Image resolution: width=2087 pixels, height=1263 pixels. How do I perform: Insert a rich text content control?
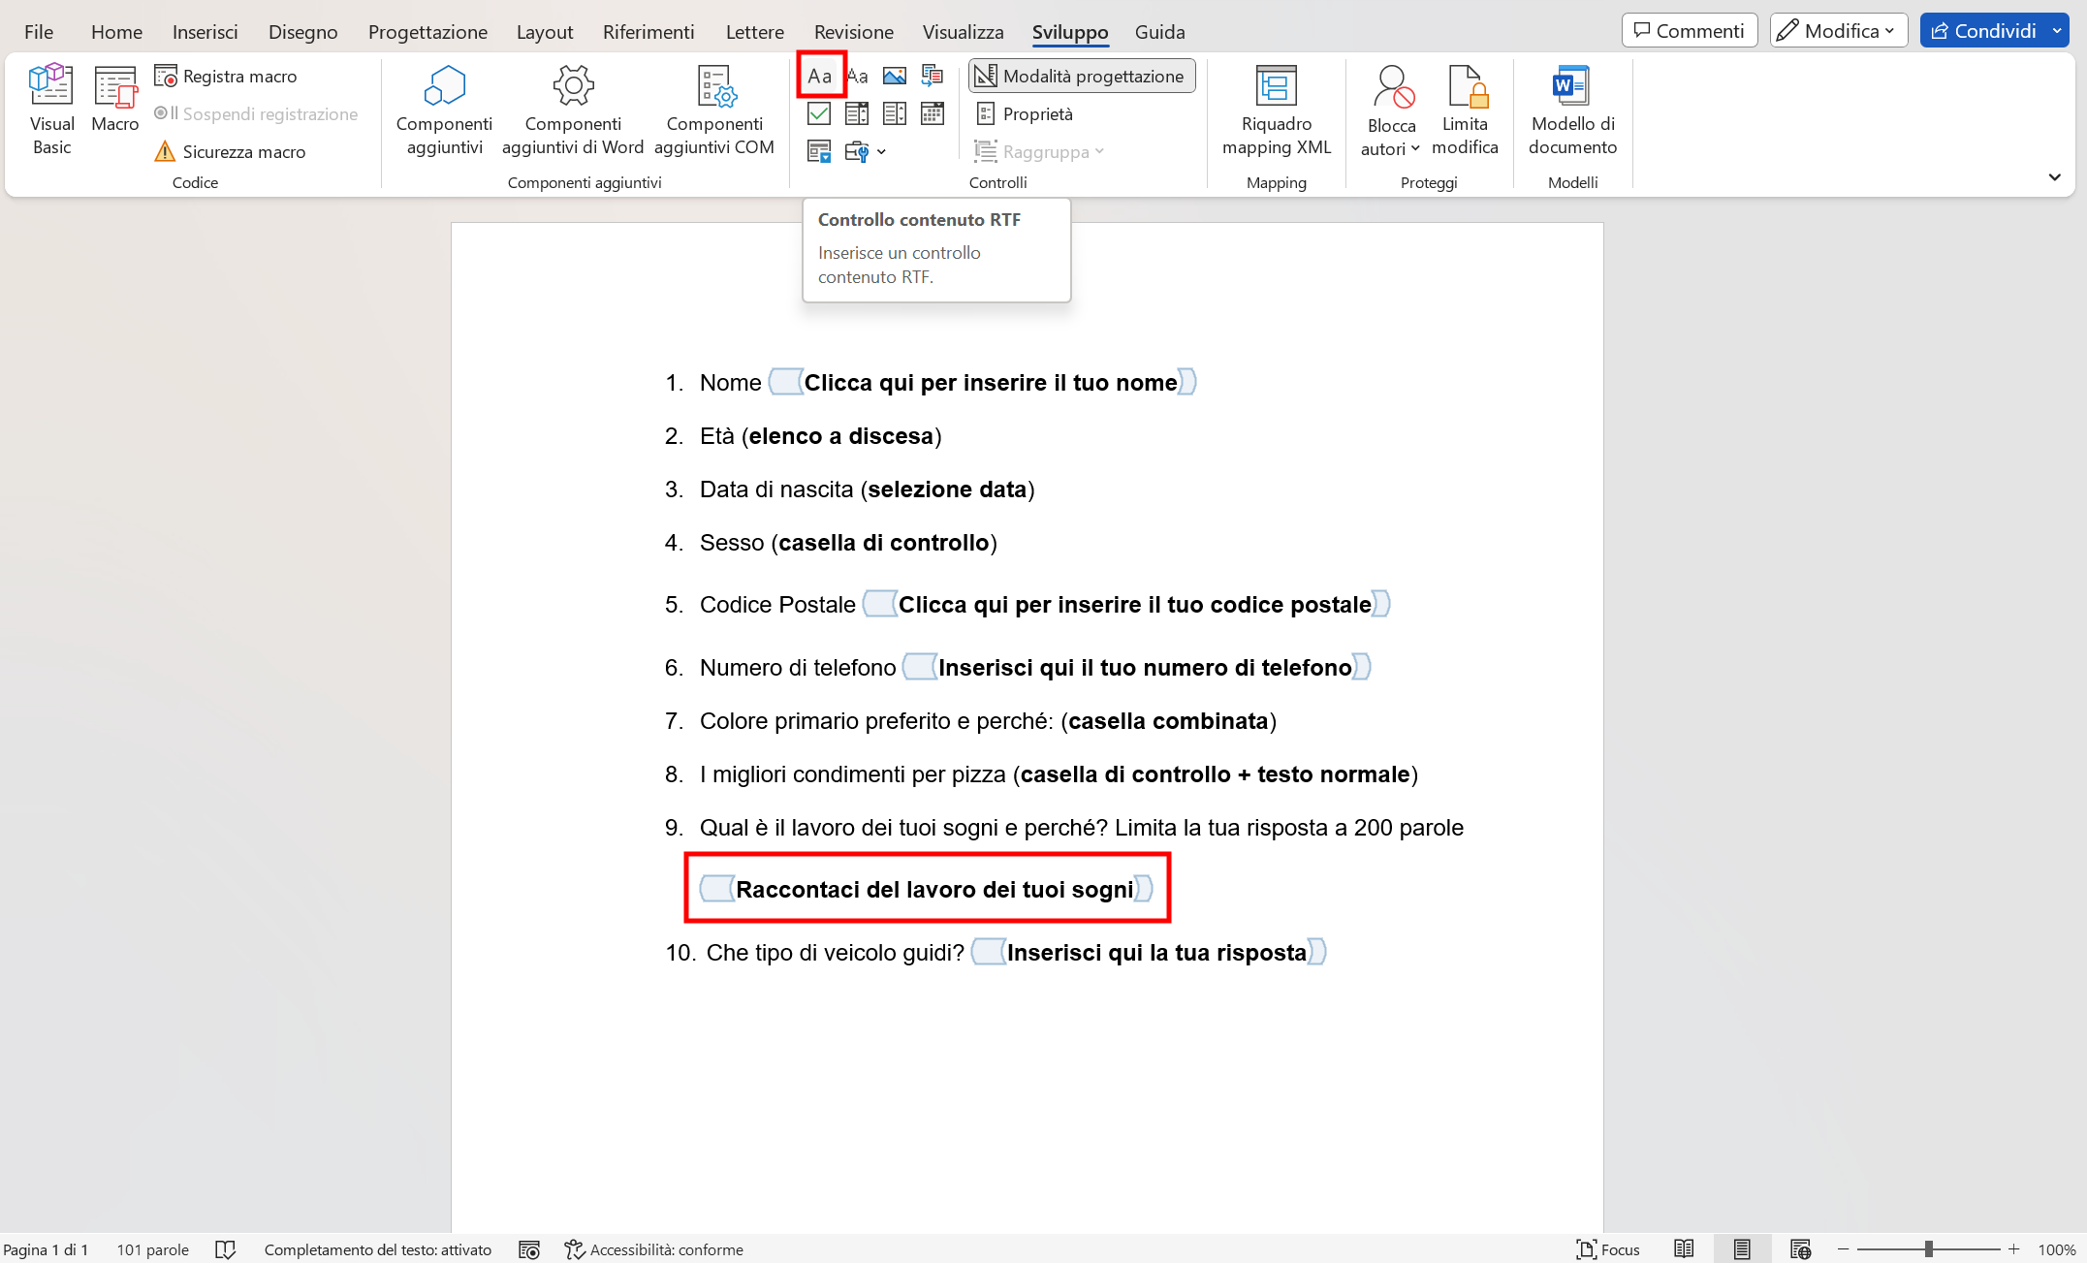(819, 76)
